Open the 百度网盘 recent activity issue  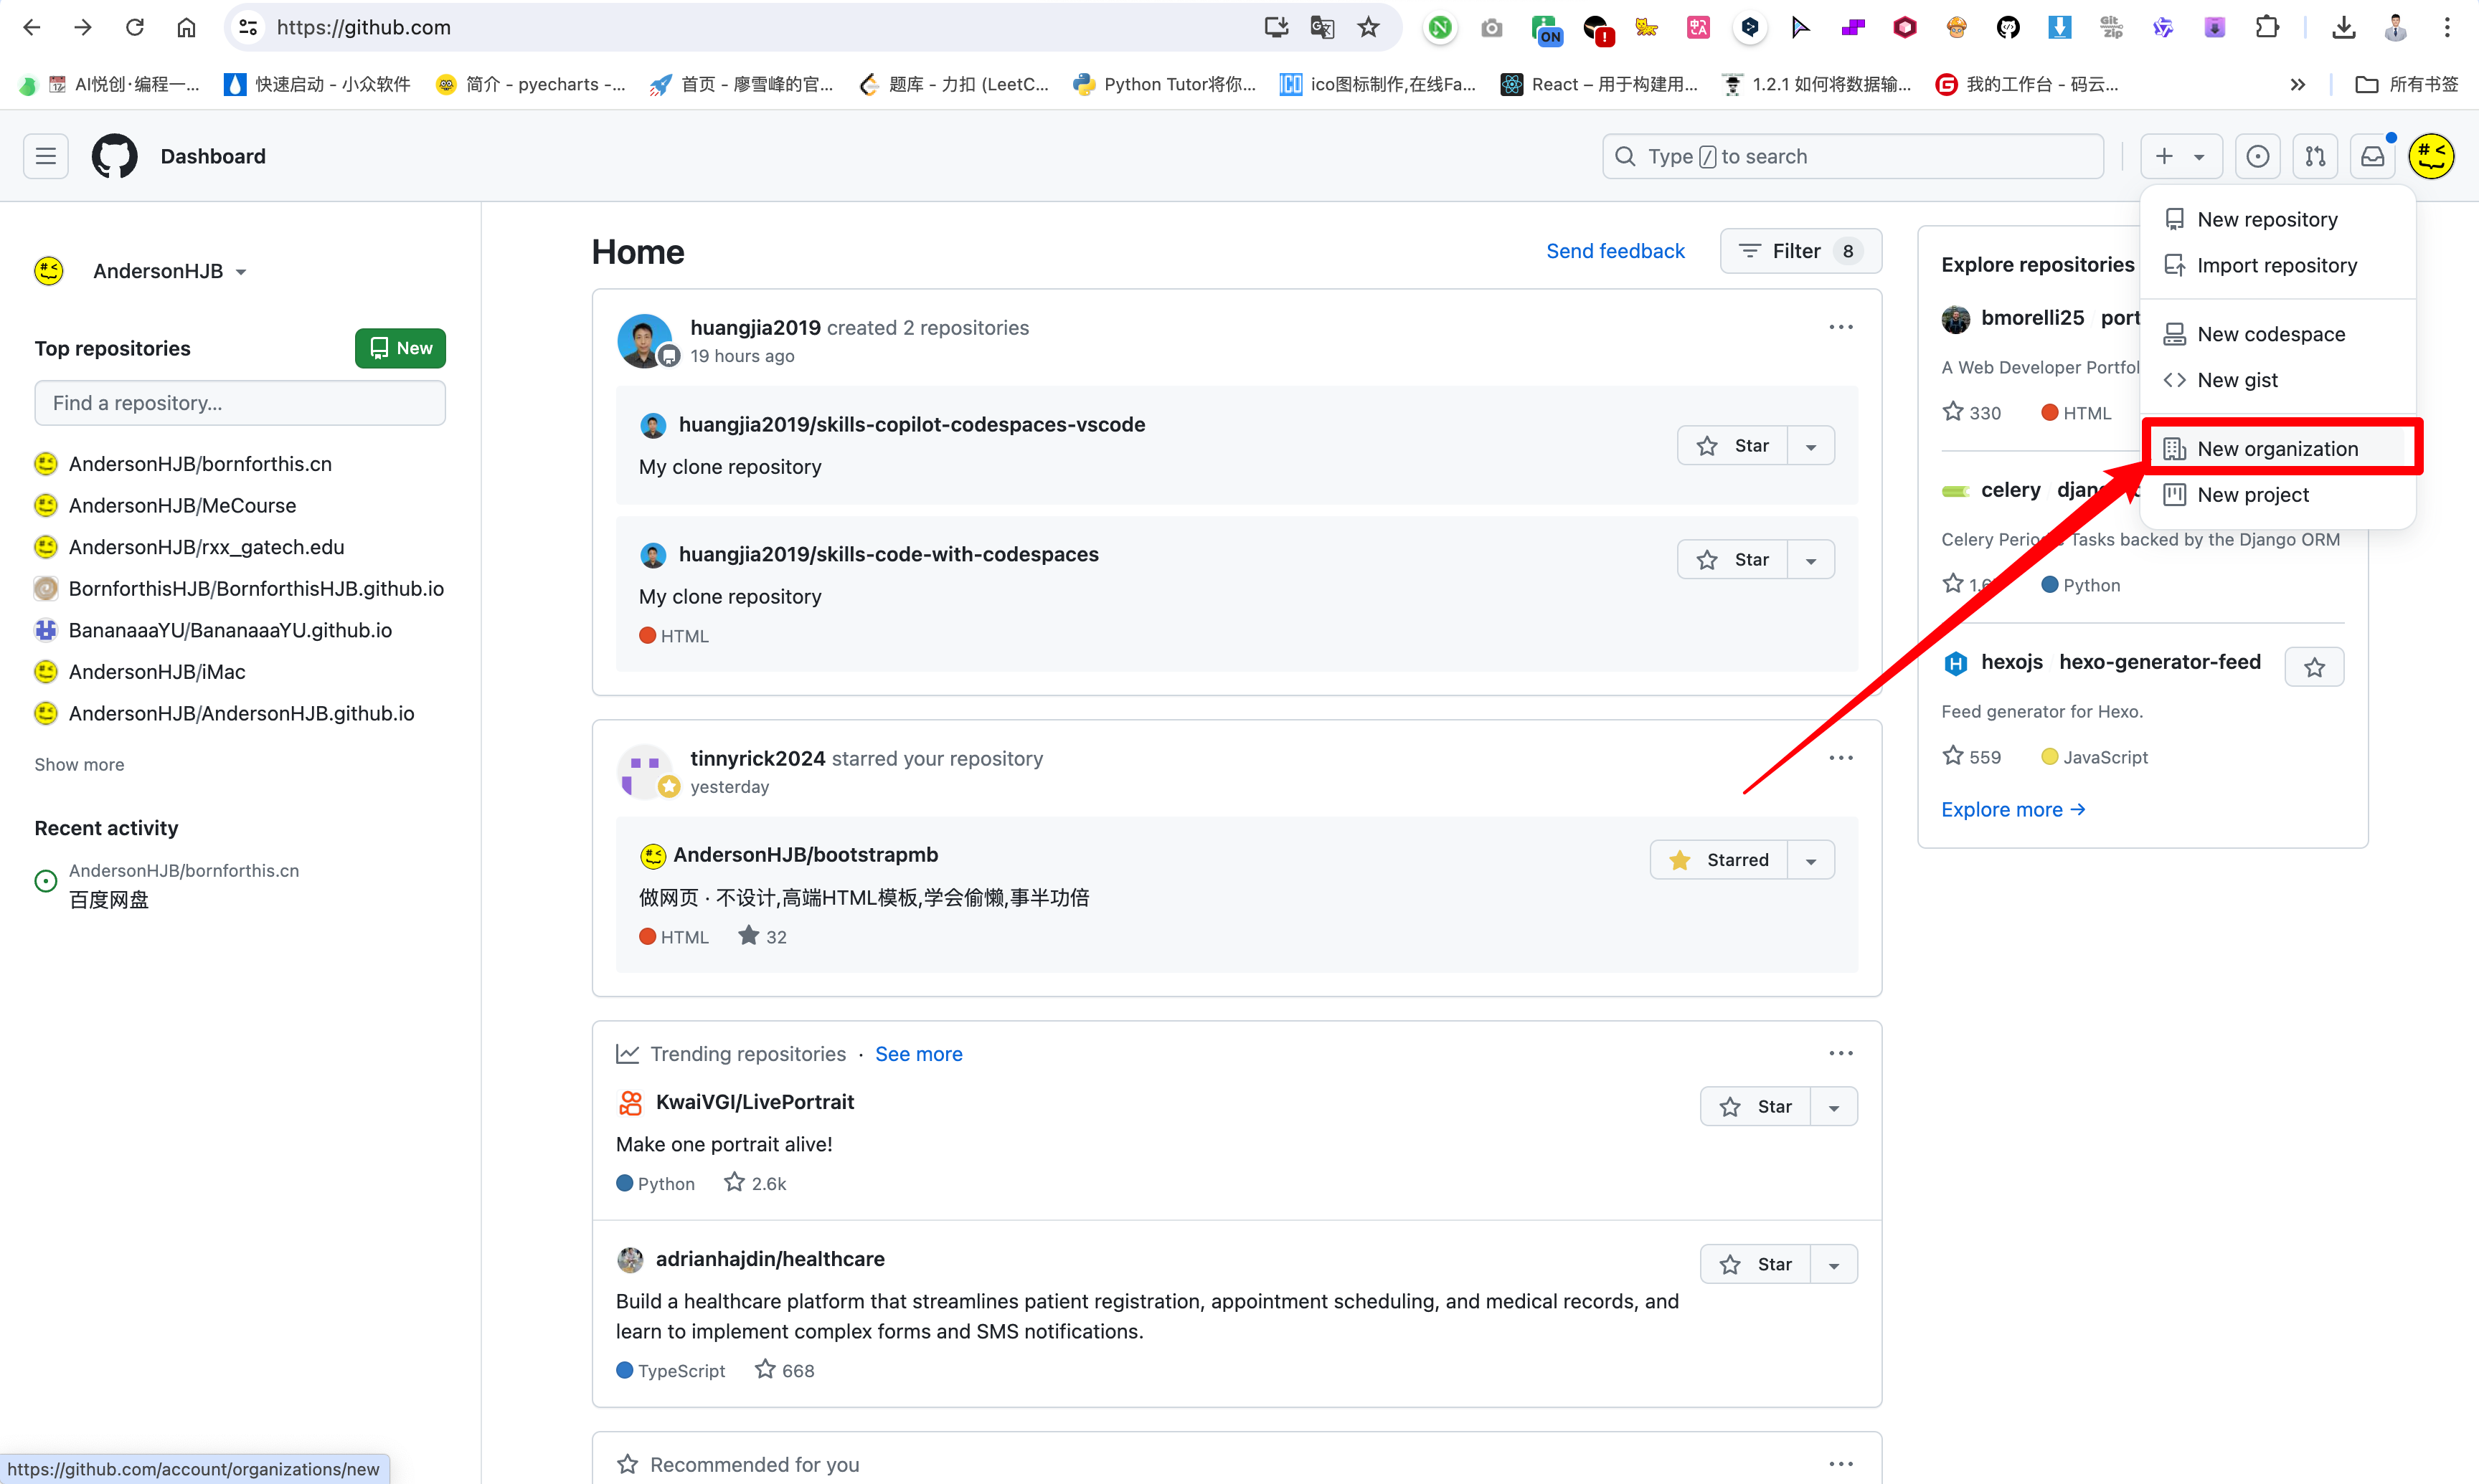pyautogui.click(x=108, y=900)
